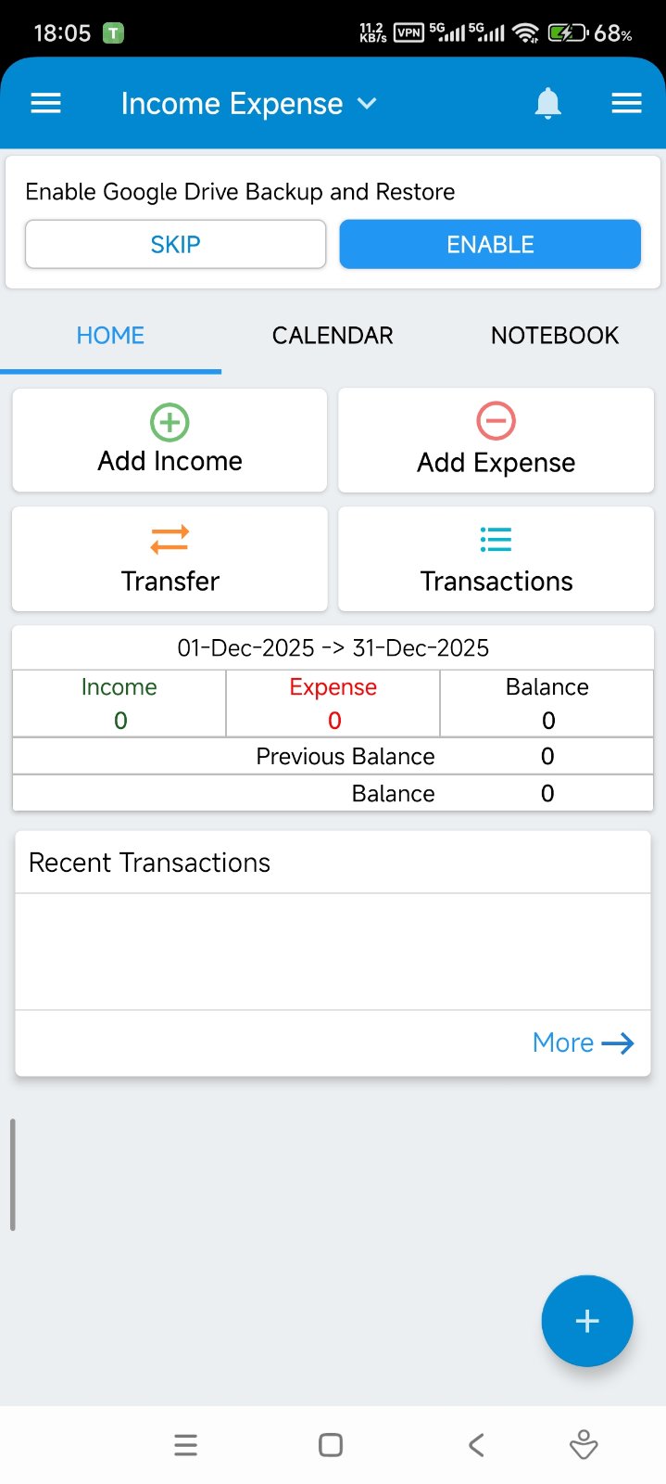The image size is (666, 1484).
Task: Tap the red minus Add Expense icon
Action: tap(496, 421)
